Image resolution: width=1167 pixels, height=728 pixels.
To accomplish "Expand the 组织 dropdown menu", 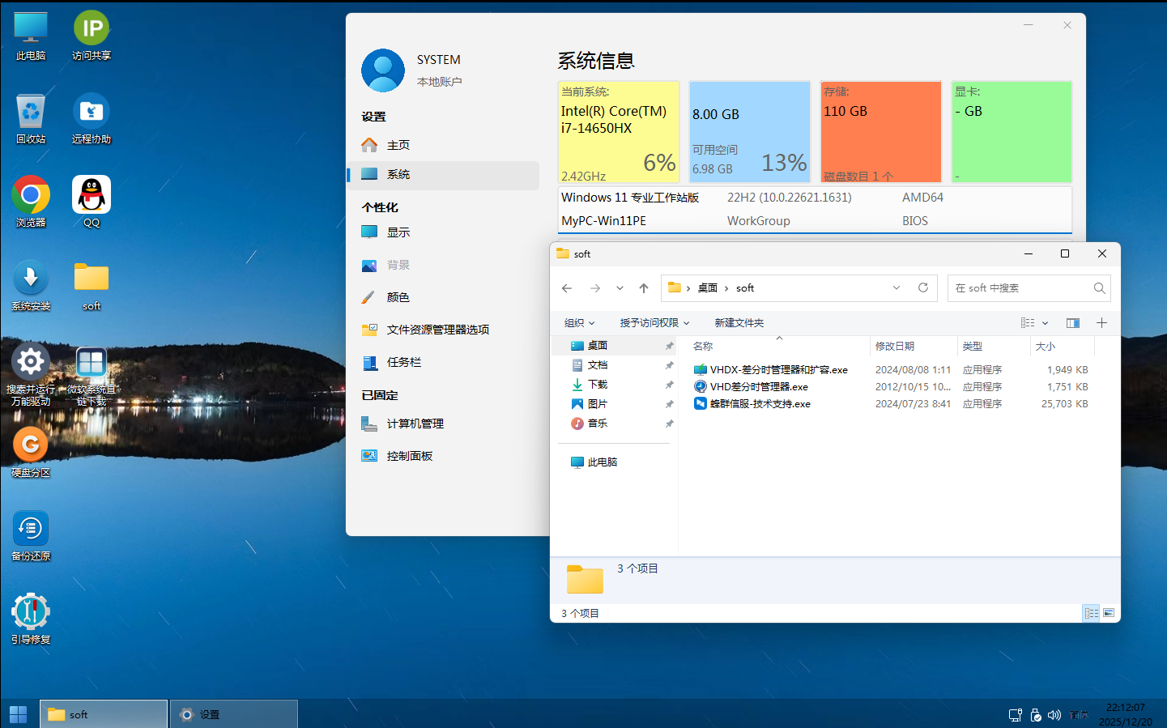I will pyautogui.click(x=579, y=323).
